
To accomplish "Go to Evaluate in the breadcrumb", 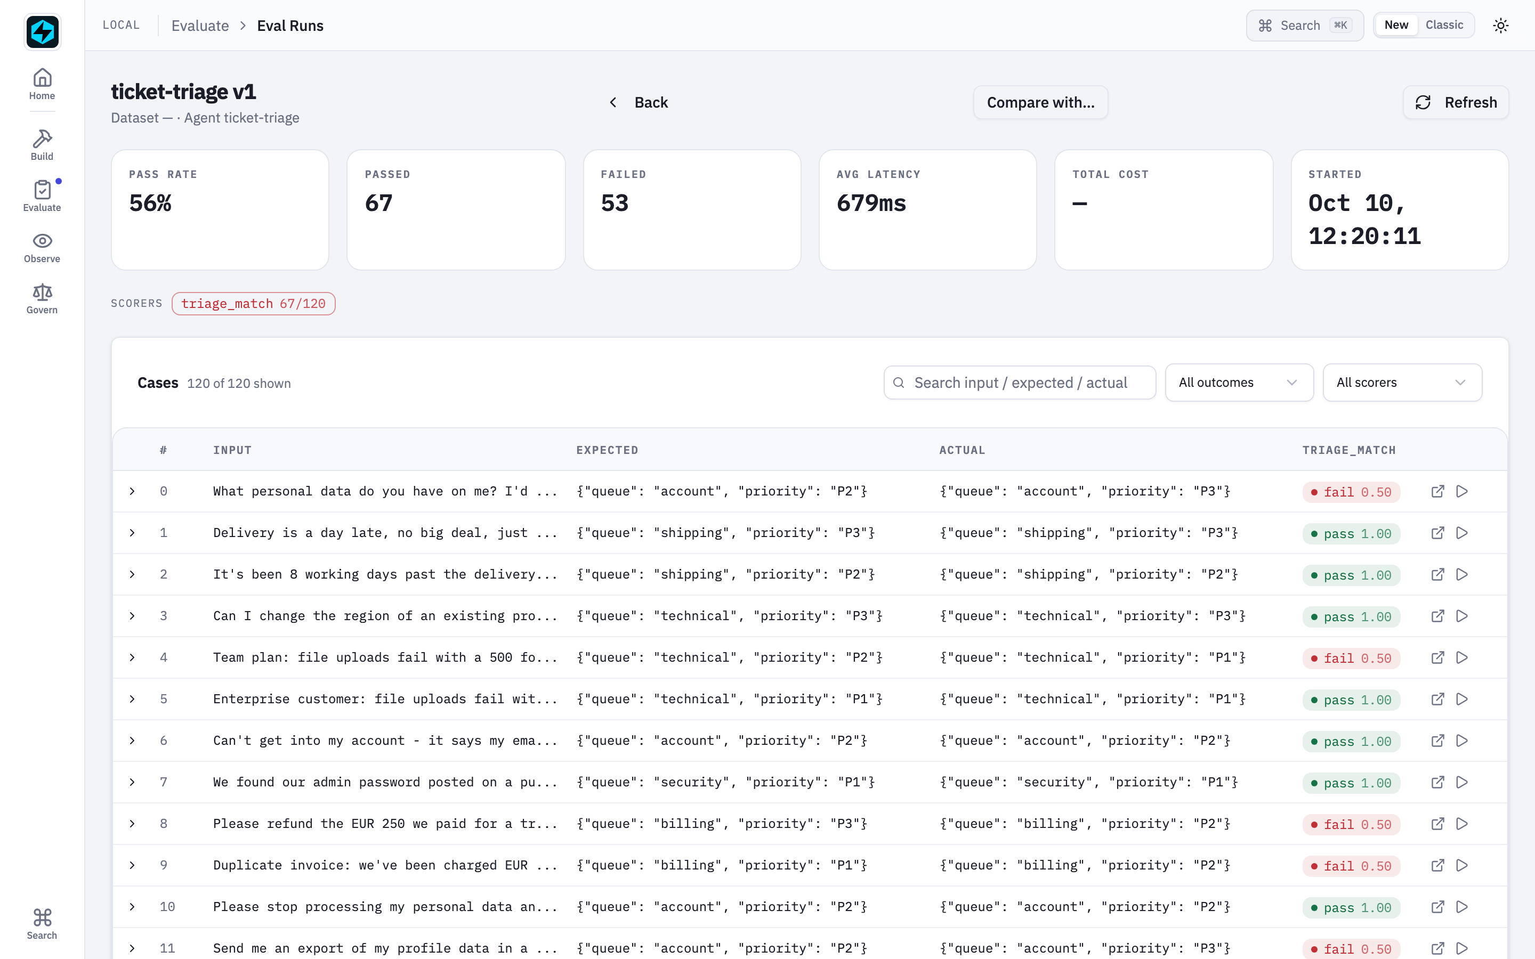I will point(200,26).
